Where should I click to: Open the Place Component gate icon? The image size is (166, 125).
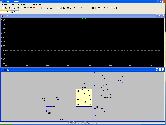click(96, 8)
